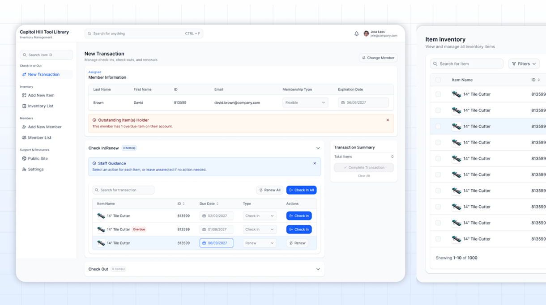This screenshot has width=546, height=305.
Task: Click the Search for transaction field
Action: tap(124, 190)
